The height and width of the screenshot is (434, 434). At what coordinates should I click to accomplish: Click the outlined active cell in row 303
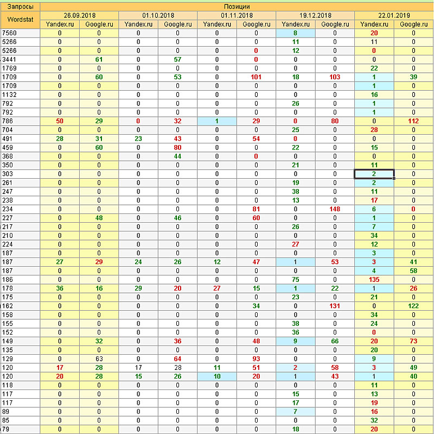[x=374, y=174]
